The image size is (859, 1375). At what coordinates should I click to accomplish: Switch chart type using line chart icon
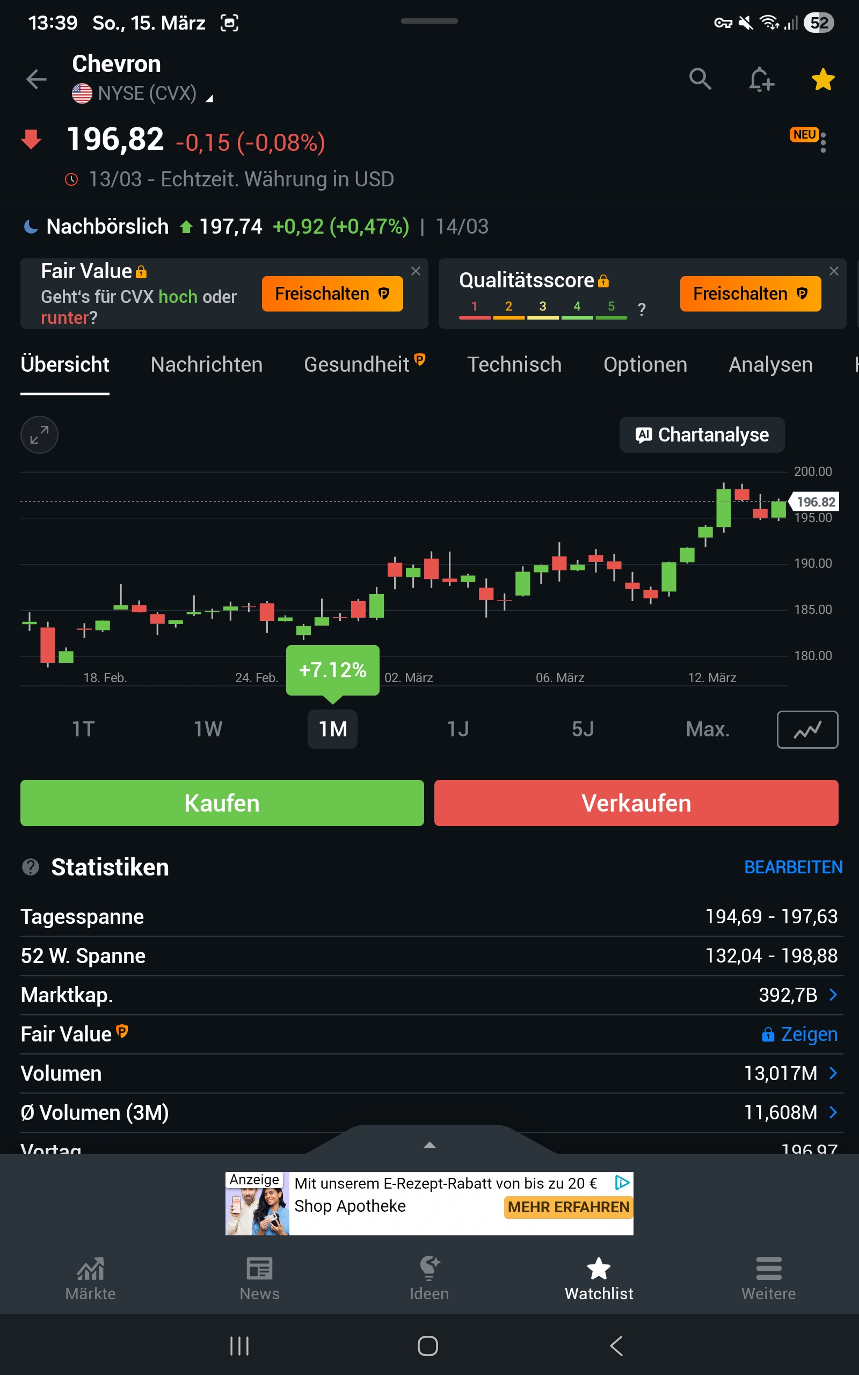click(807, 729)
